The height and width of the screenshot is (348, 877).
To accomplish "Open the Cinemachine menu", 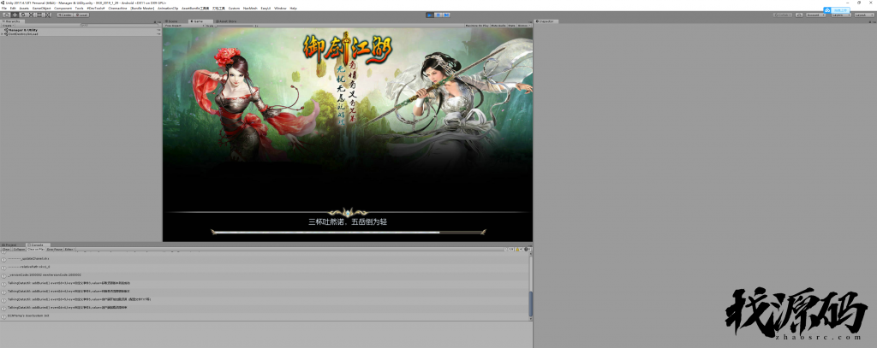I will [x=116, y=9].
